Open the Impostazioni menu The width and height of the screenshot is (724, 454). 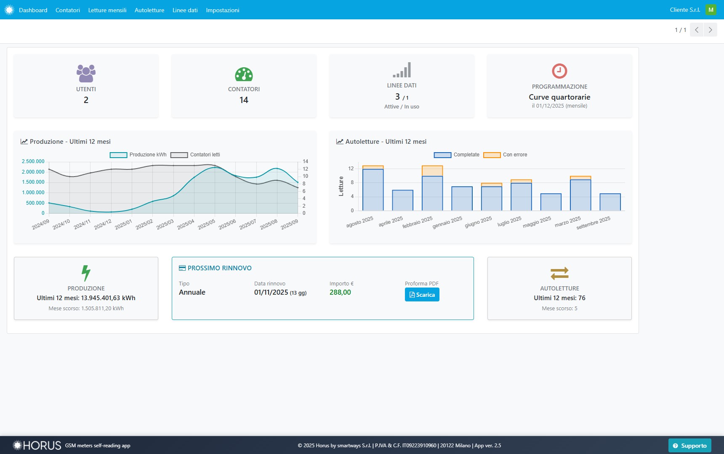[x=222, y=10]
